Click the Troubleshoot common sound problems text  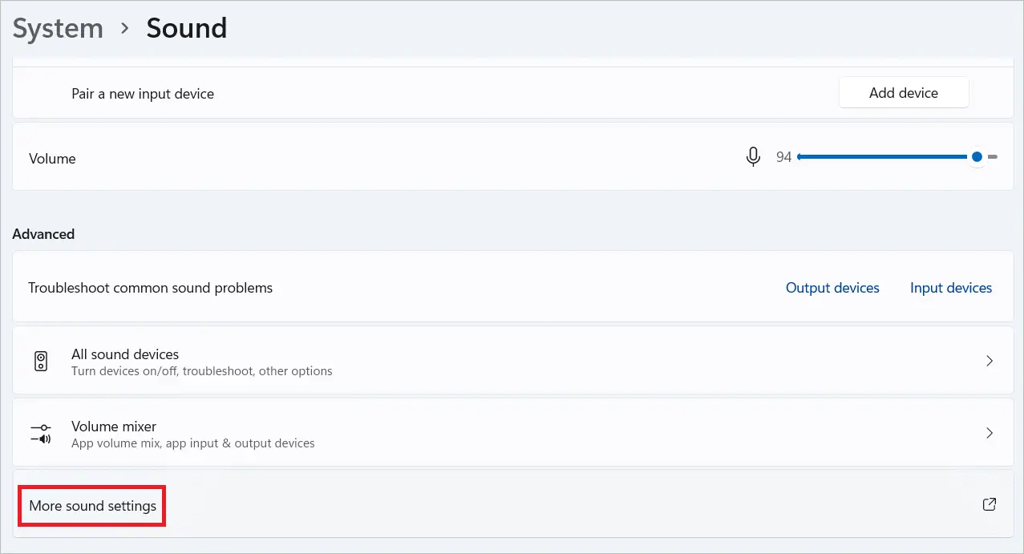point(151,288)
